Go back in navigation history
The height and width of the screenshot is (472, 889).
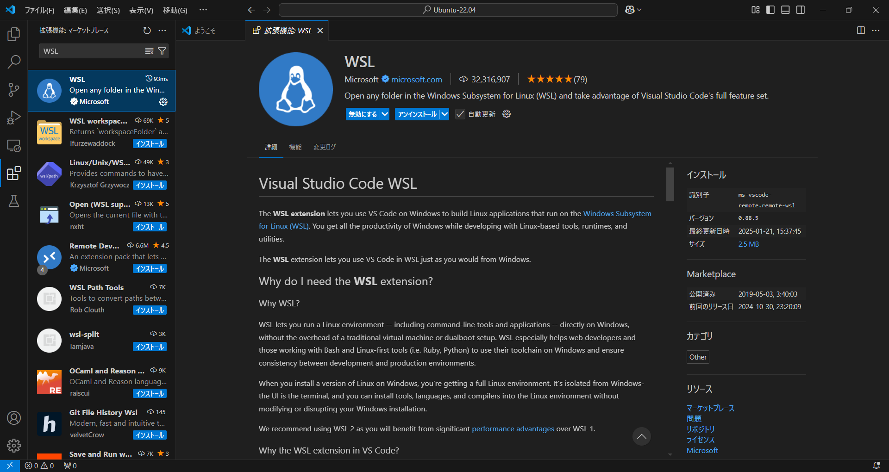click(x=251, y=10)
